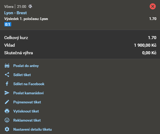The width and height of the screenshot is (160, 134).
Task: Click the paper plane send icon
Action: [7, 93]
